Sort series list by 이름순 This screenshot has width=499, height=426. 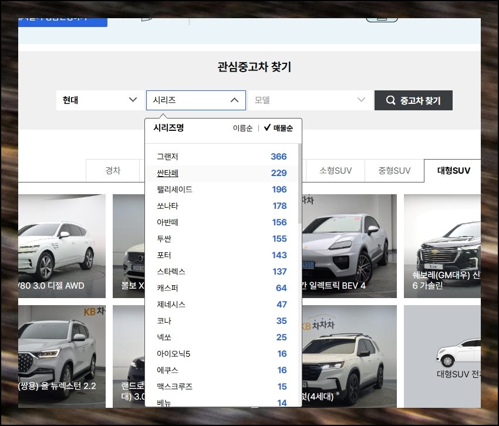pos(242,129)
